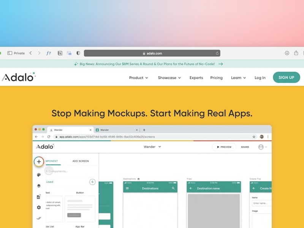Click back arrow on Create Trip screen

(x=254, y=188)
